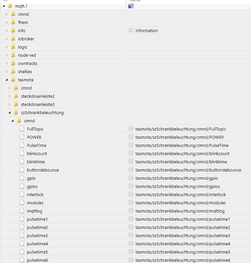Click the interlock file icon

coord(22,194)
